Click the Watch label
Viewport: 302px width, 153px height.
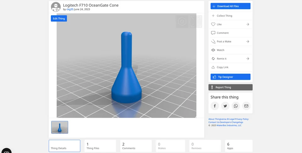pos(221,50)
